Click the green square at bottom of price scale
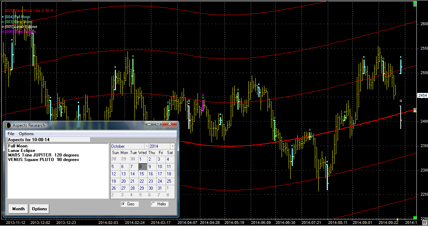 tap(415, 218)
